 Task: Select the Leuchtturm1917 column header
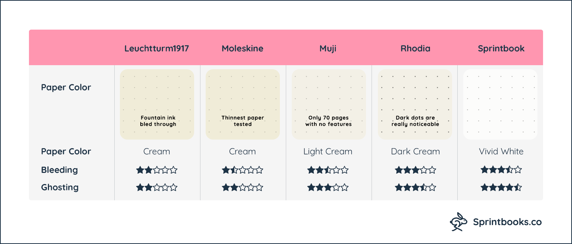tap(157, 49)
